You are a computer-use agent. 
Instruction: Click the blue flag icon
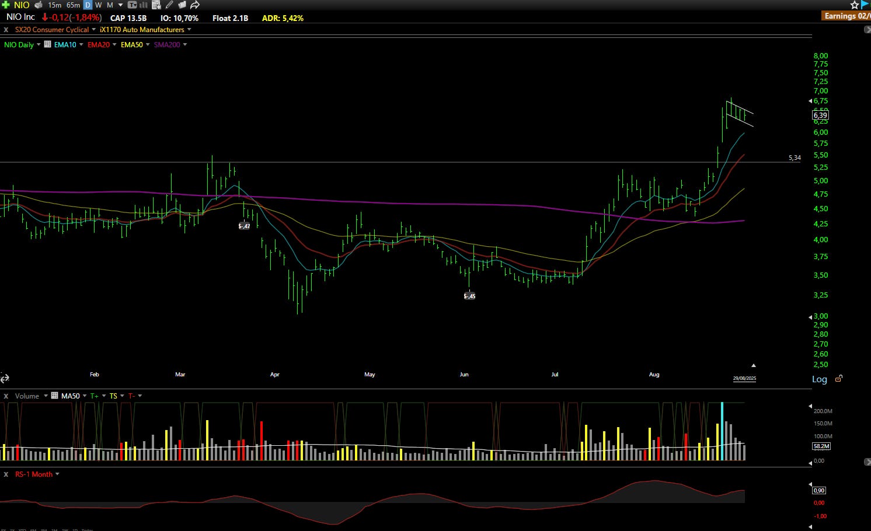pyautogui.click(x=865, y=5)
